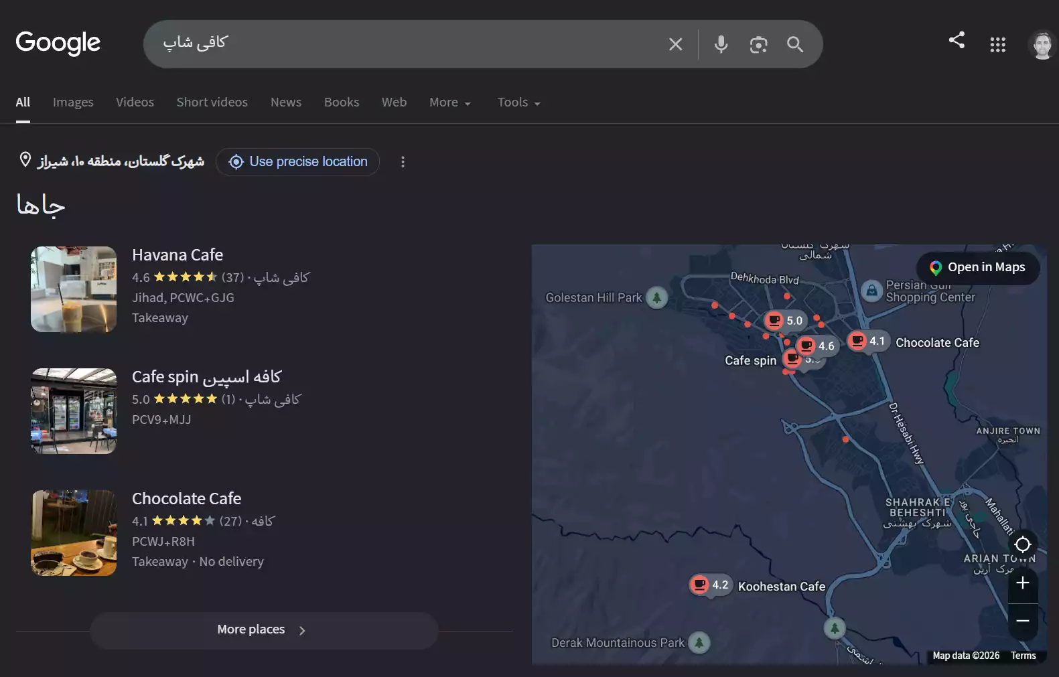Image resolution: width=1059 pixels, height=677 pixels.
Task: Click the Koohestan Cafe map label
Action: click(x=782, y=587)
